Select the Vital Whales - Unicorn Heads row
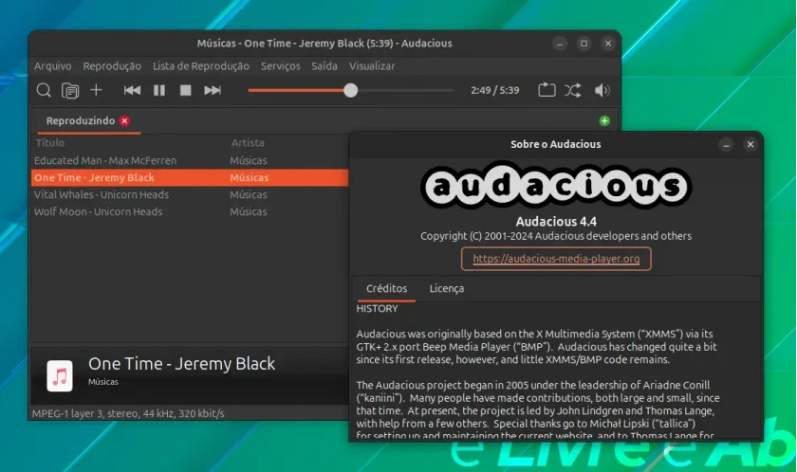The image size is (797, 472). (x=190, y=195)
